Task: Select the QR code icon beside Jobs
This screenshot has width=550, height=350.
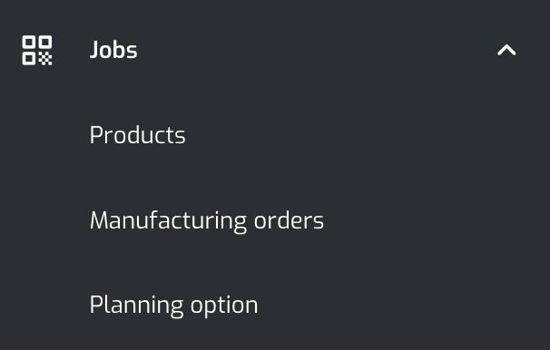Action: (37, 50)
